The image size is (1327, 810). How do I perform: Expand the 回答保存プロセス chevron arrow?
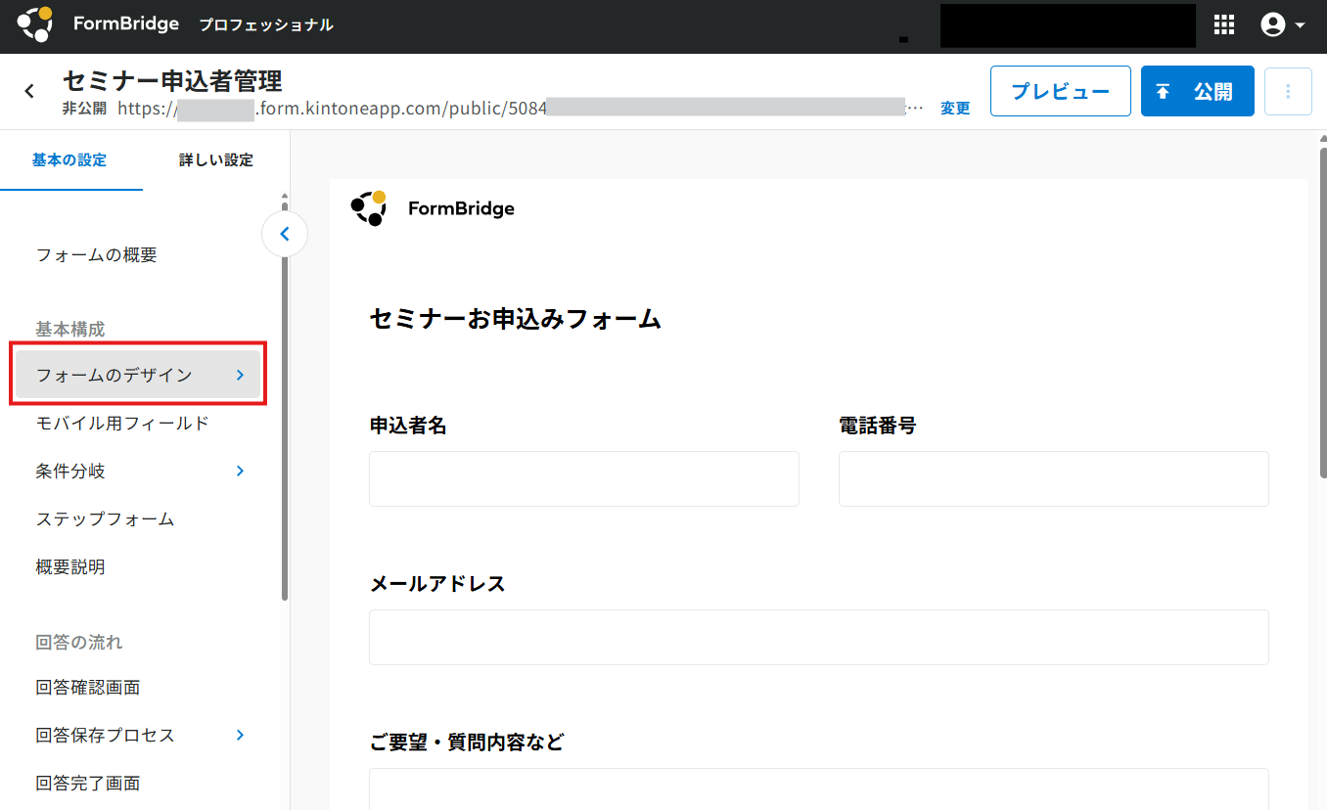point(241,735)
